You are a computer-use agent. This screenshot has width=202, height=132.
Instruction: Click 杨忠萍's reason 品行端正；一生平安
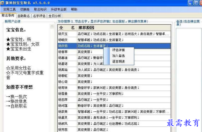(x=93, y=100)
